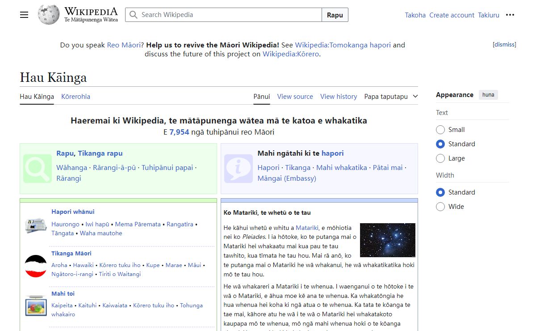Open the Māngai (Embassy) link
This screenshot has height=331, width=536.
[x=287, y=178]
